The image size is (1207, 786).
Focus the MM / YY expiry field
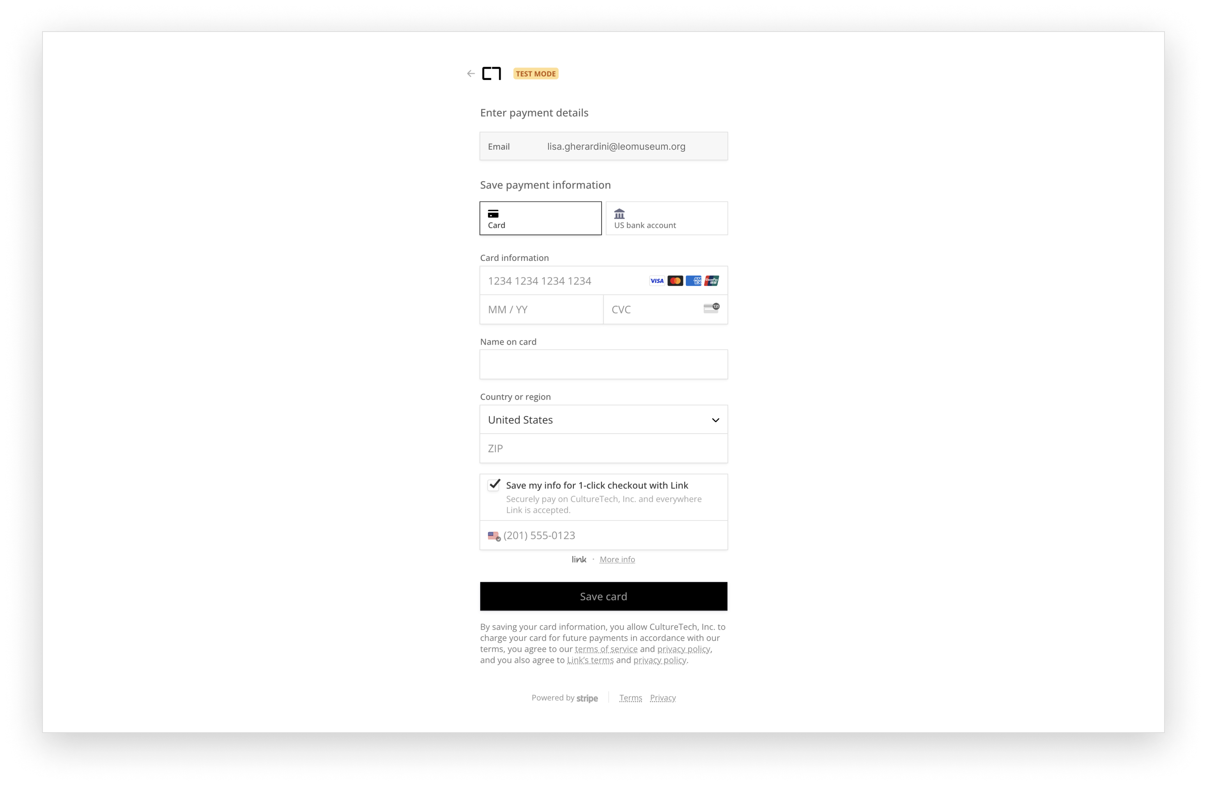542,309
